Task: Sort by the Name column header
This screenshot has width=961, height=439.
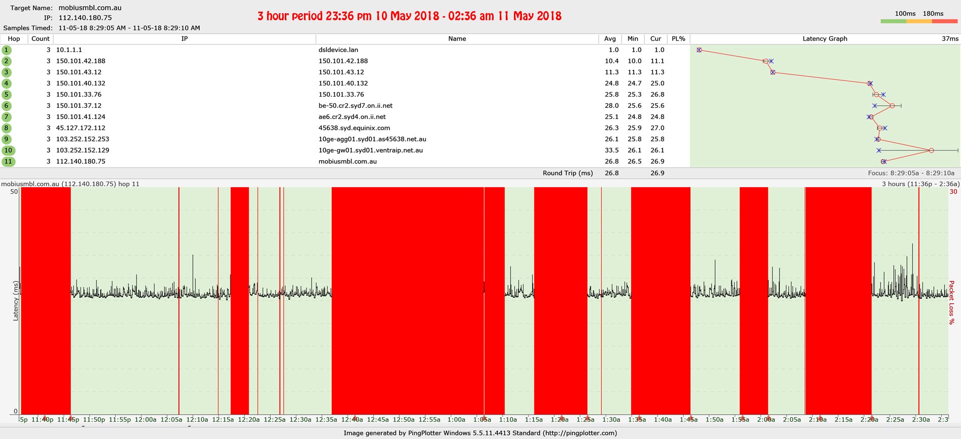Action: coord(457,39)
